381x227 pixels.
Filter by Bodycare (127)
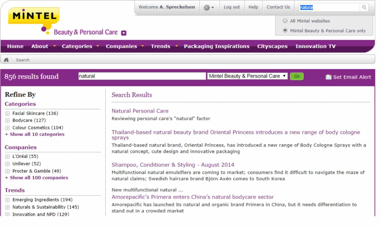(29, 120)
